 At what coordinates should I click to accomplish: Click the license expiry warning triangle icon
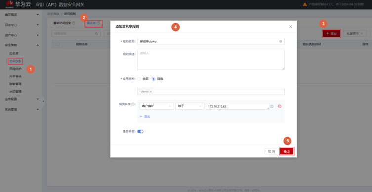pyautogui.click(x=305, y=4)
